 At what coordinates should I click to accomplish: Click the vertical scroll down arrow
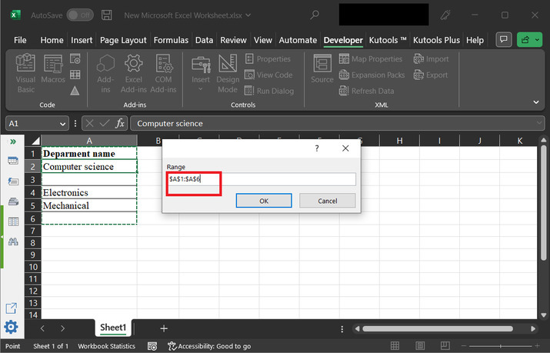click(544, 315)
